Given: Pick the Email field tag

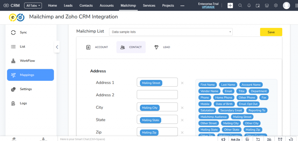Looking at the screenshot, I should pos(228,91).
